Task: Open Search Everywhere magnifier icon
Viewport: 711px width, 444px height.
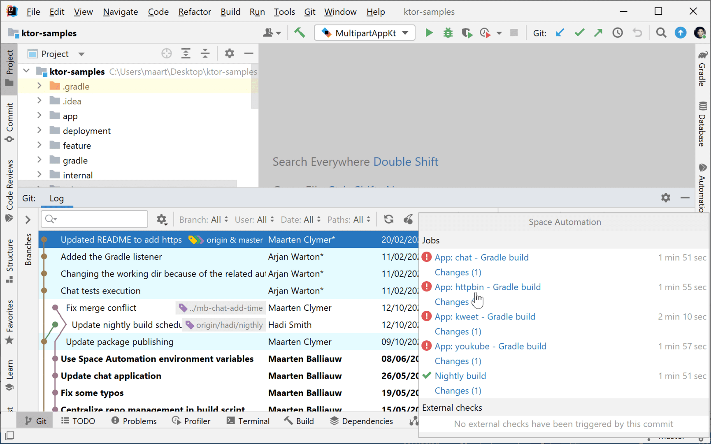Action: pos(661,32)
